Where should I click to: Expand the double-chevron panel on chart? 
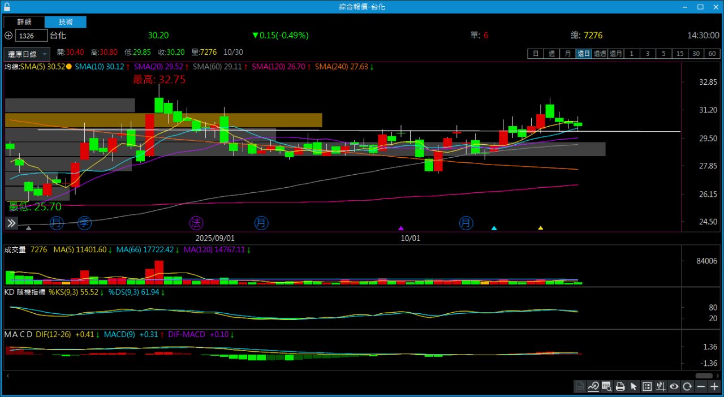point(11,223)
